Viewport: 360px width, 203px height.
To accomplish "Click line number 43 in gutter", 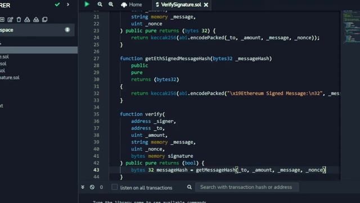I will [96, 170].
